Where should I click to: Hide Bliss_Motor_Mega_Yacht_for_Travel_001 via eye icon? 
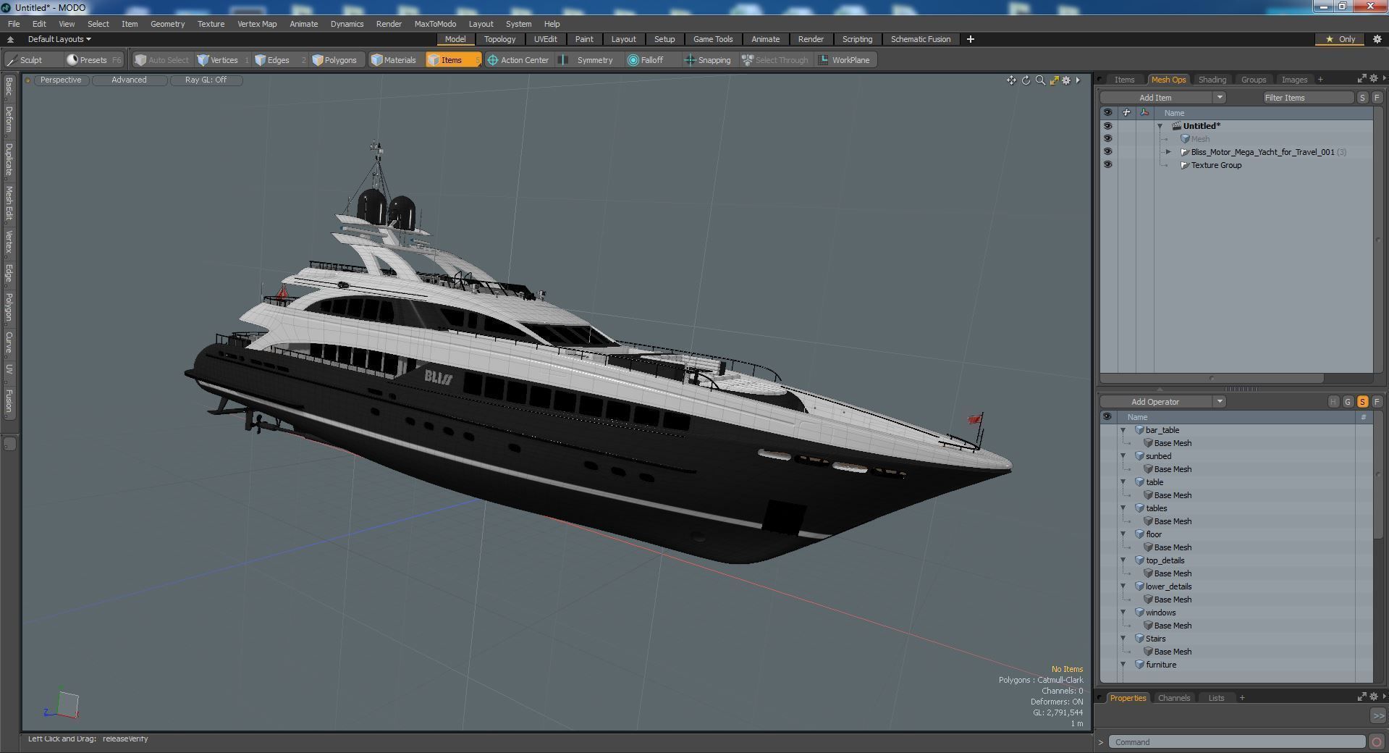[x=1107, y=152]
